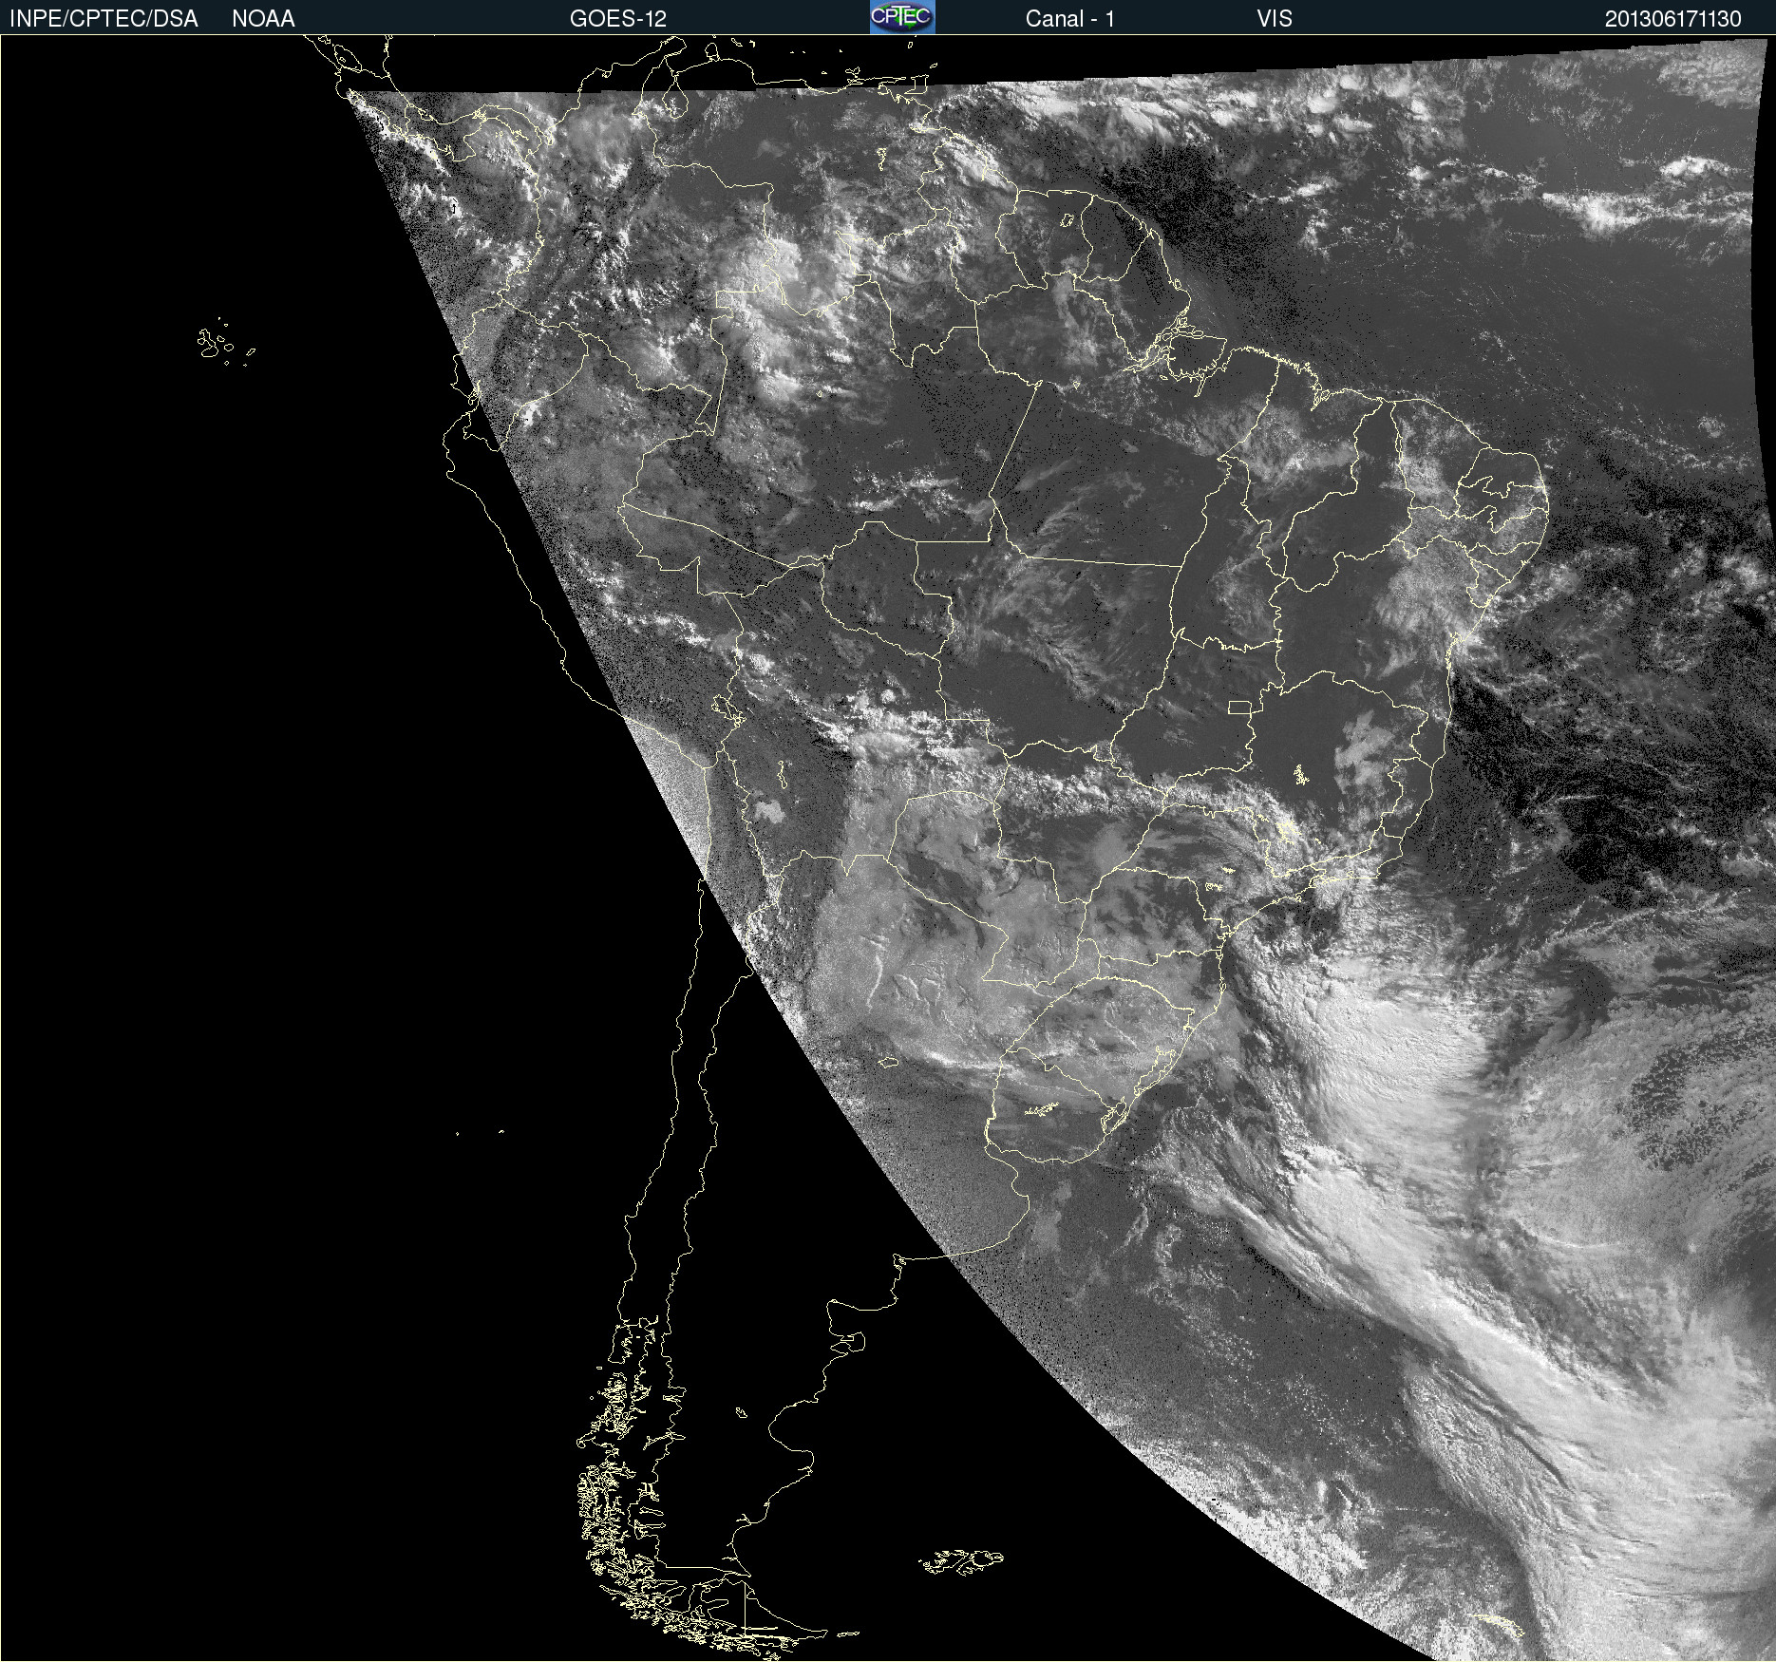Click the 201306171130 timestamp
1776x1662 pixels.
pos(1673,19)
